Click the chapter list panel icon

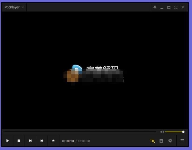click(x=161, y=141)
